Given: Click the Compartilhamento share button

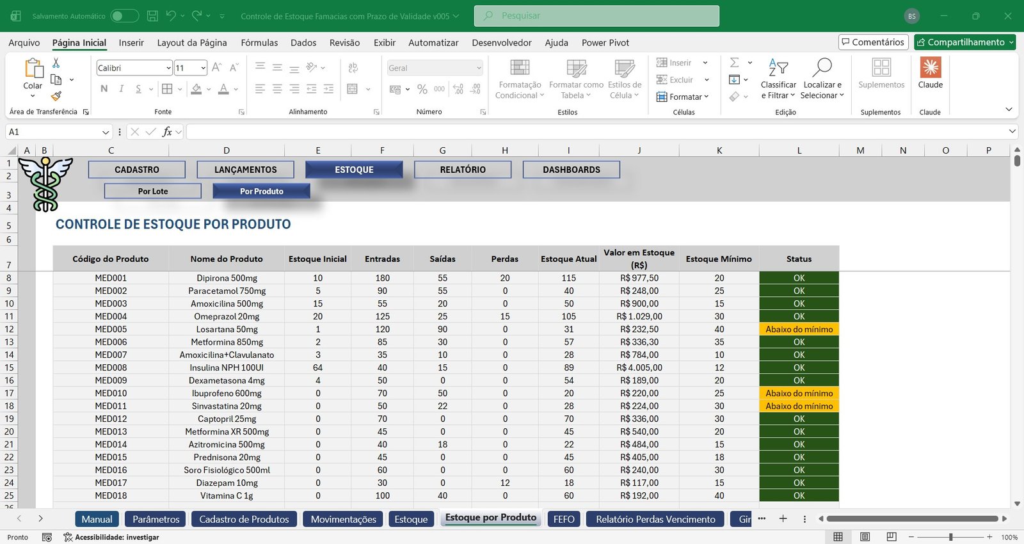Looking at the screenshot, I should pyautogui.click(x=965, y=42).
